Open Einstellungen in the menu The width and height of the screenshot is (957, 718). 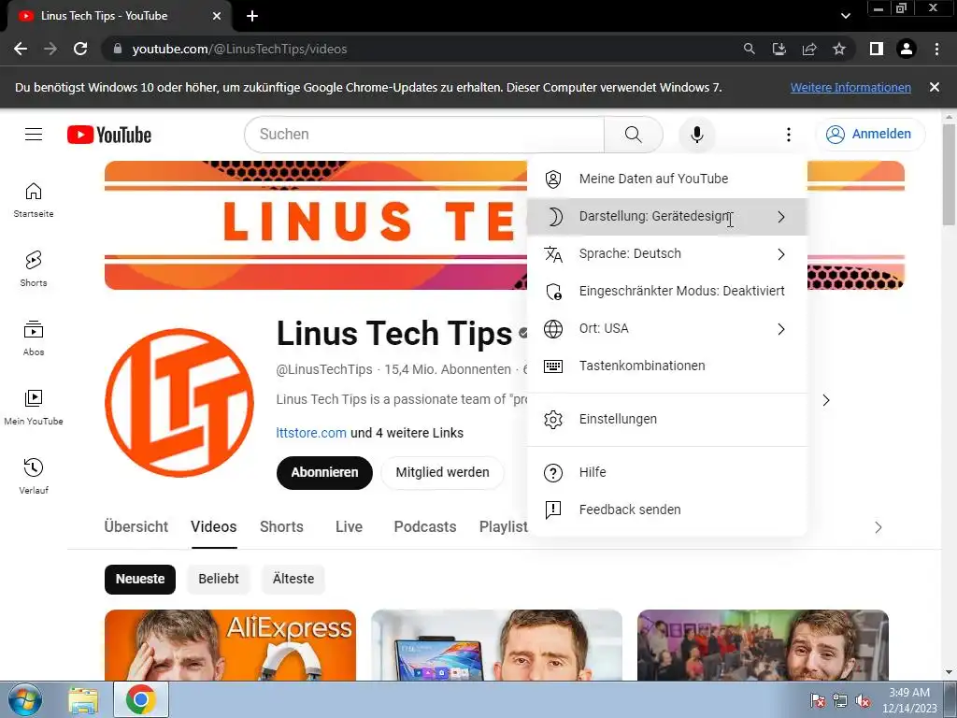667,420
